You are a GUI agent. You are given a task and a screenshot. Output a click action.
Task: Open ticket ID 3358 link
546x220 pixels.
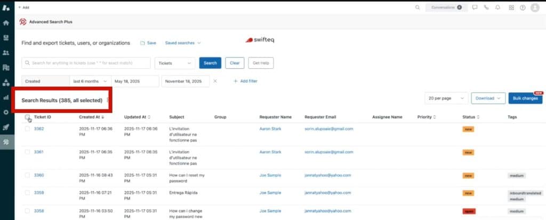[38, 210]
